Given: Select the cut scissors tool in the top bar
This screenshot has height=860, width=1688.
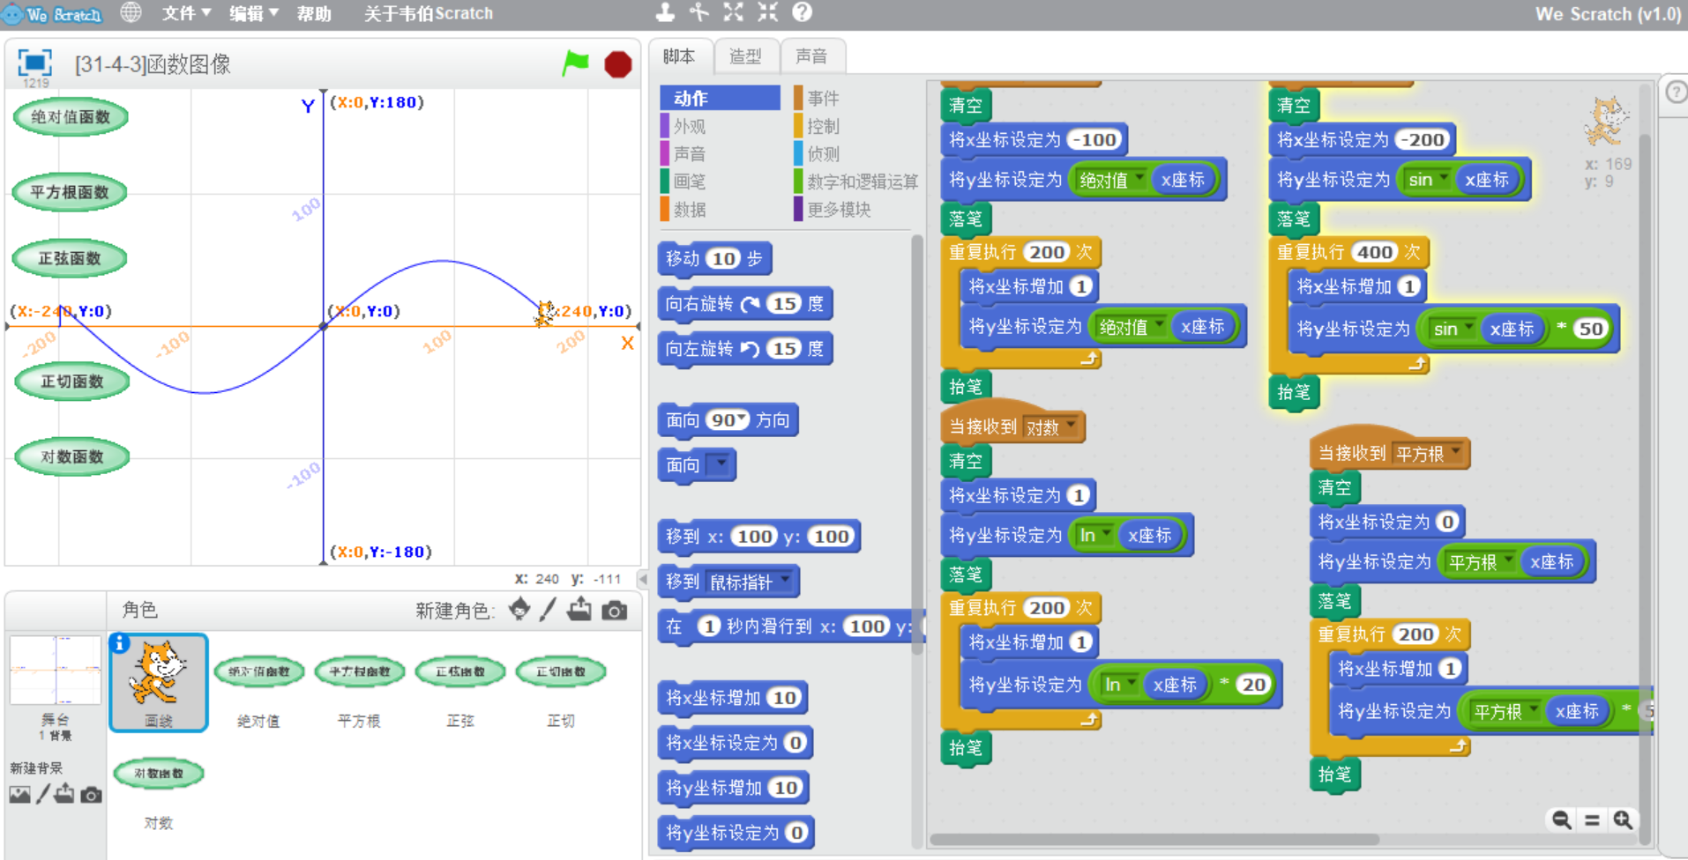Looking at the screenshot, I should pos(699,12).
